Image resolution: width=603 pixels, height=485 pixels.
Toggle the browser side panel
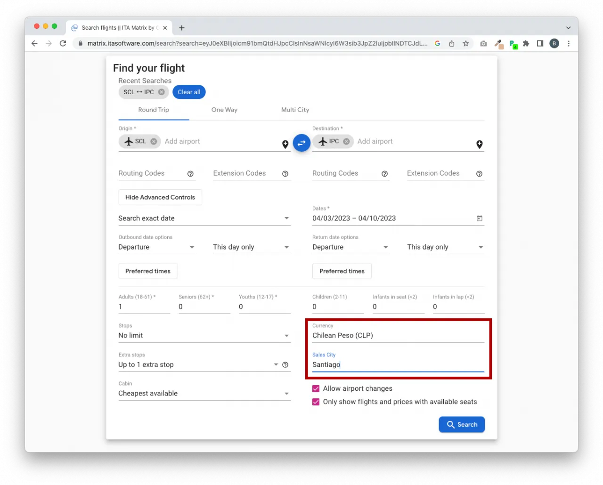tap(540, 43)
